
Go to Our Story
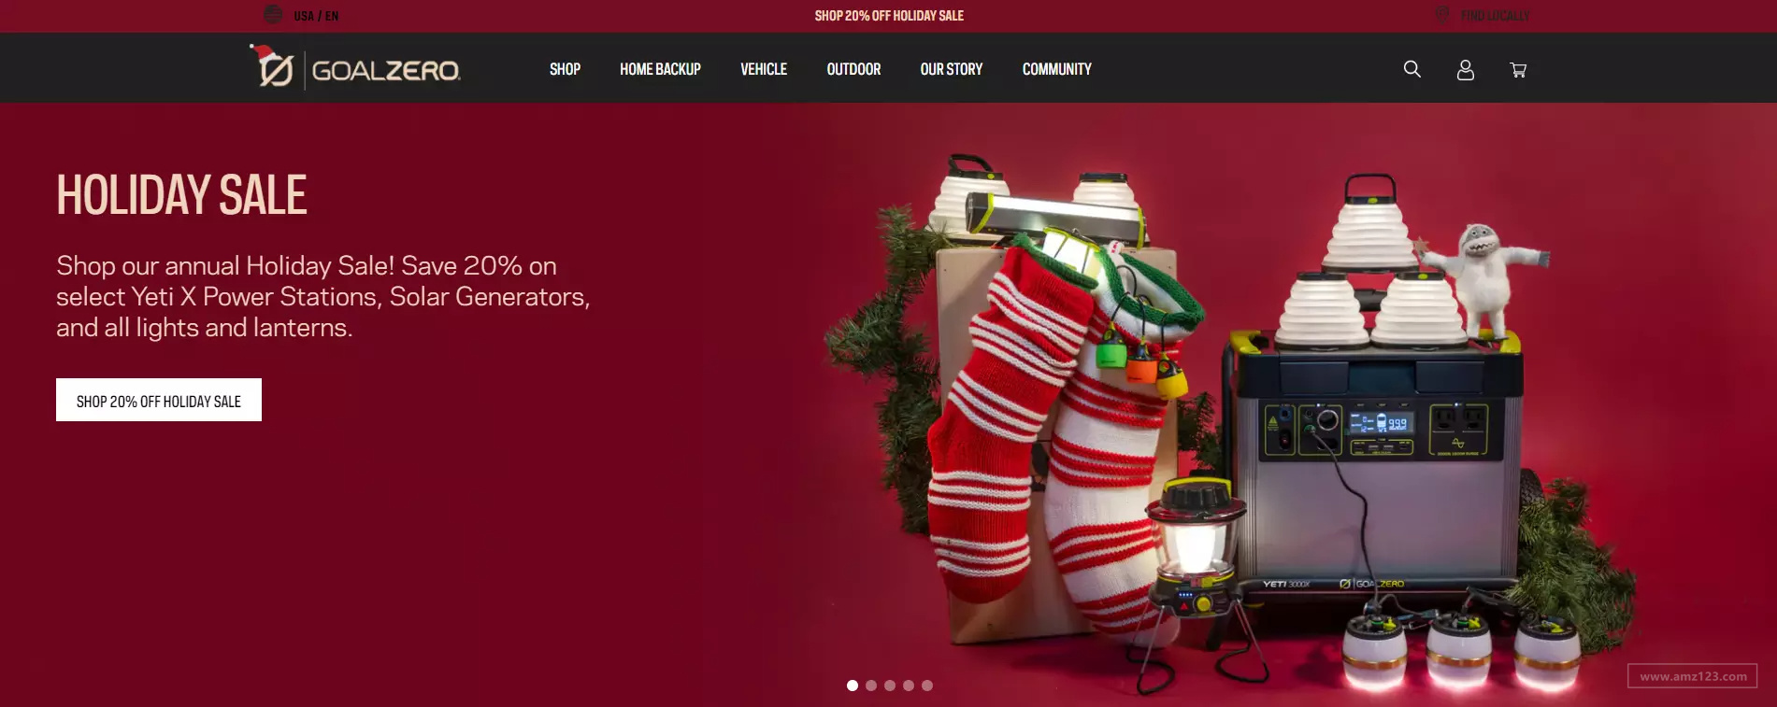[x=952, y=69]
